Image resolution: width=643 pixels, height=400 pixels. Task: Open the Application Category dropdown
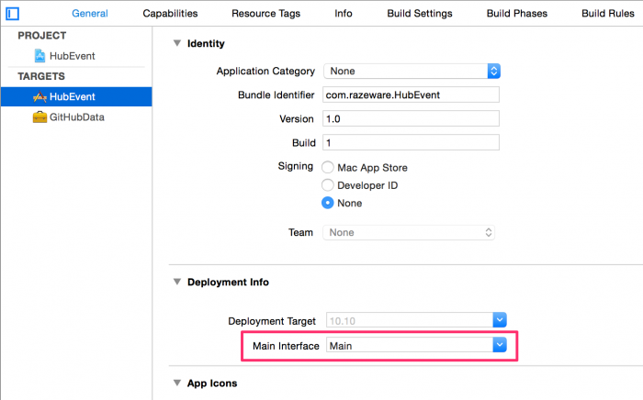[493, 71]
